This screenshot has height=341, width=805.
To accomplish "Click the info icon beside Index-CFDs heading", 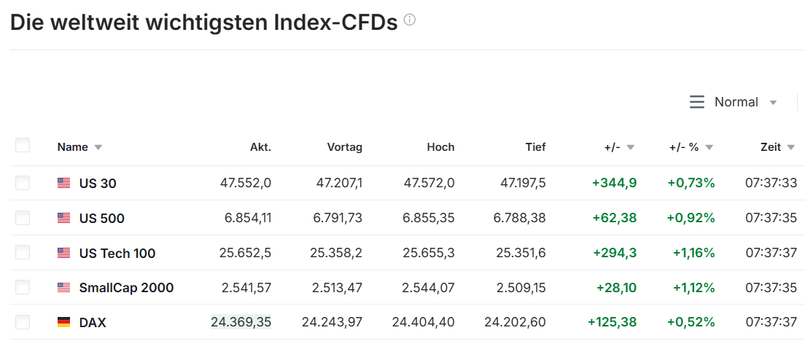I will 410,20.
